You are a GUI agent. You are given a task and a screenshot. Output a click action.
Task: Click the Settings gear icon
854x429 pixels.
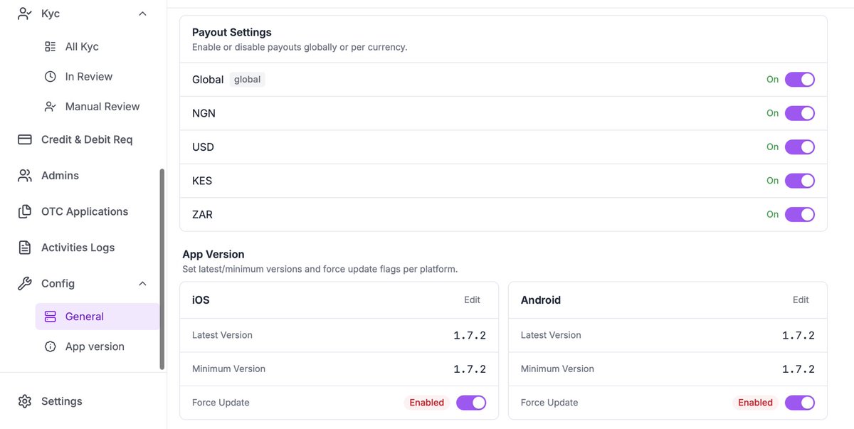(25, 401)
